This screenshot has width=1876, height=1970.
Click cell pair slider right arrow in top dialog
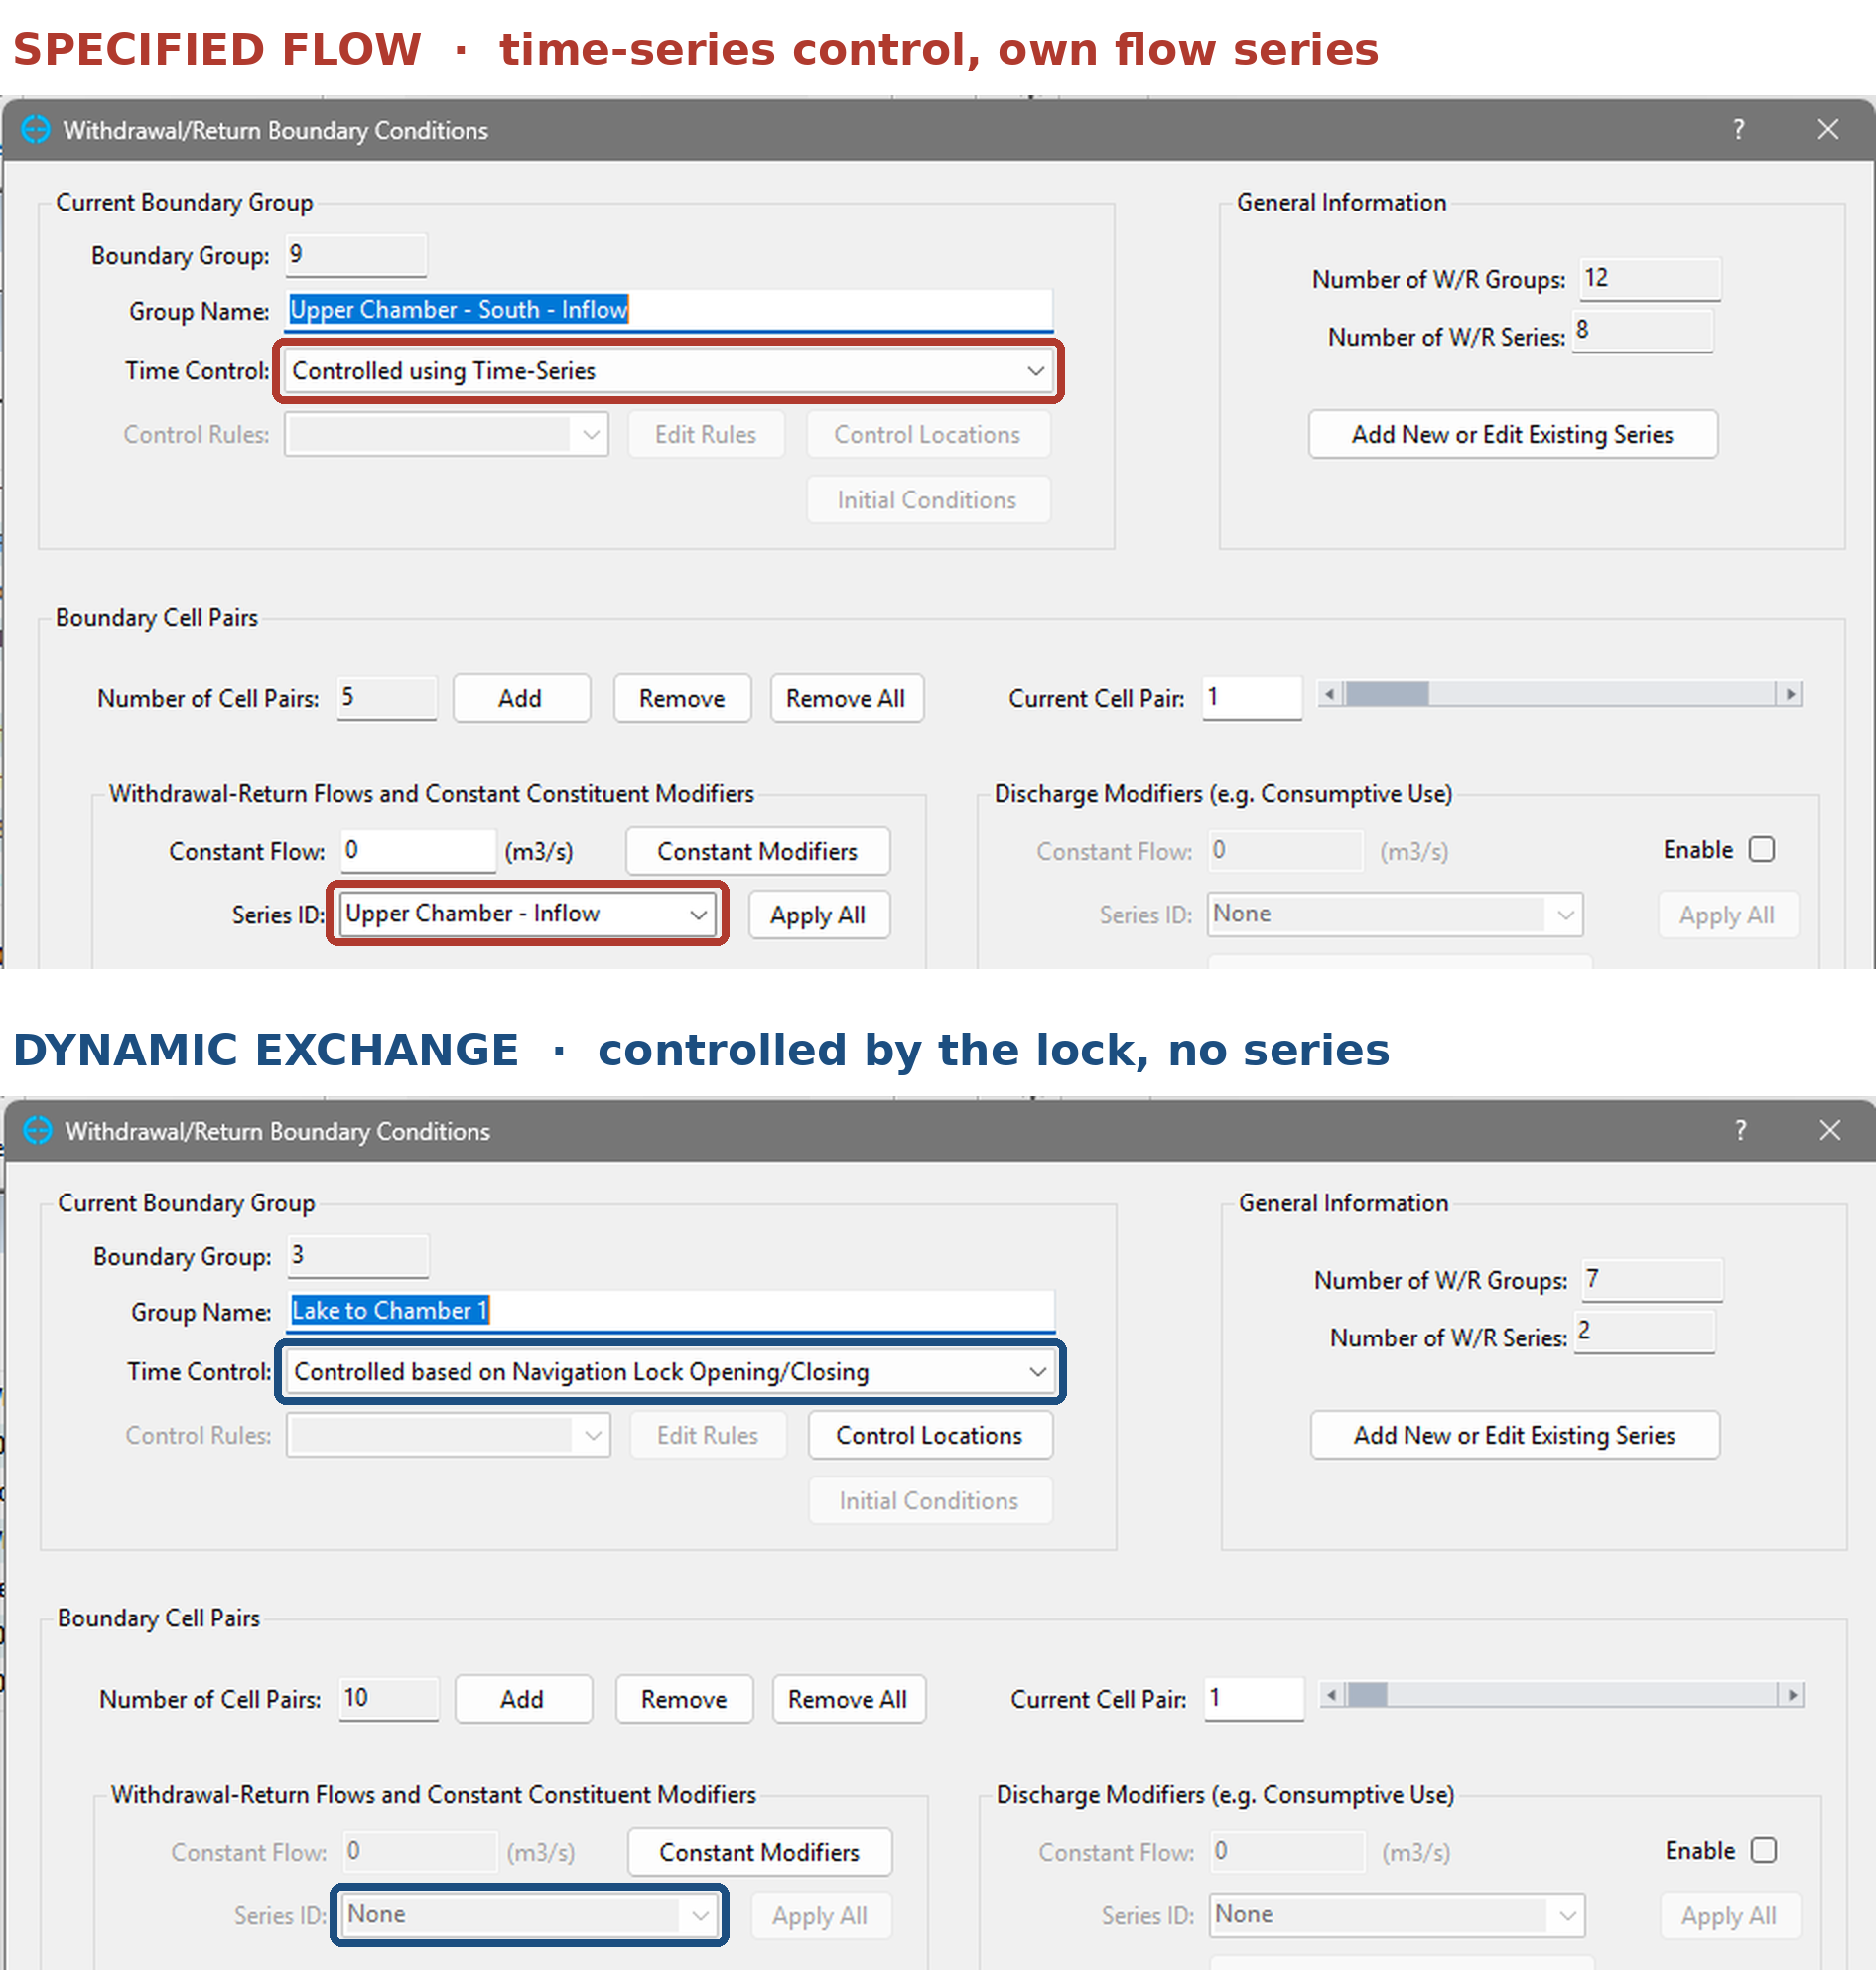tap(1790, 693)
